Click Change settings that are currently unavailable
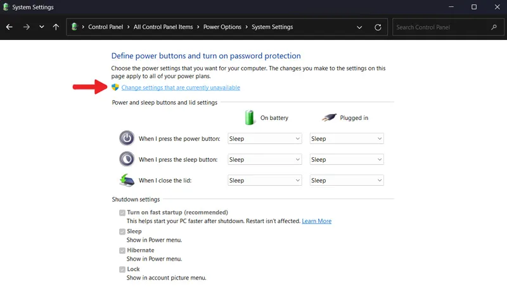 (x=181, y=87)
